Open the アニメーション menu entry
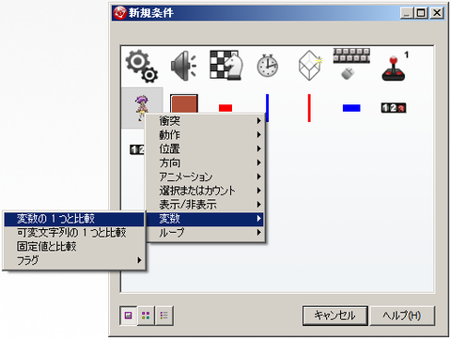Image resolution: width=451 pixels, height=339 pixels. 205,177
